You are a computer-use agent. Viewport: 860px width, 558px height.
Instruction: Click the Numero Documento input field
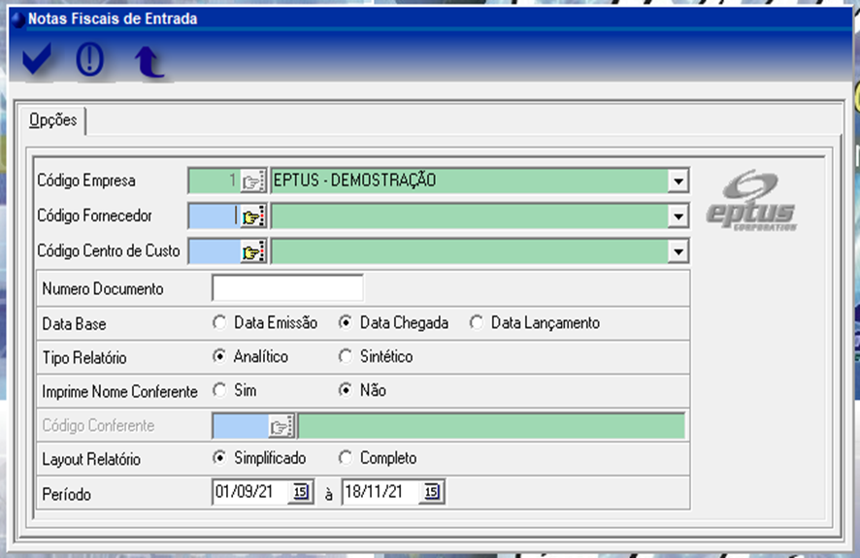click(x=287, y=288)
